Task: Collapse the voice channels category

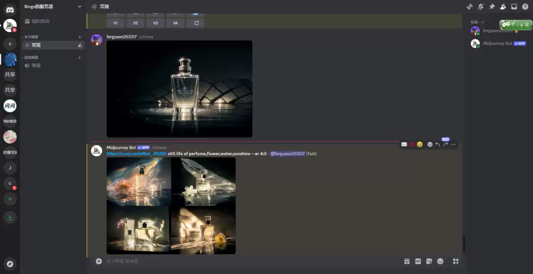Action: 32,57
